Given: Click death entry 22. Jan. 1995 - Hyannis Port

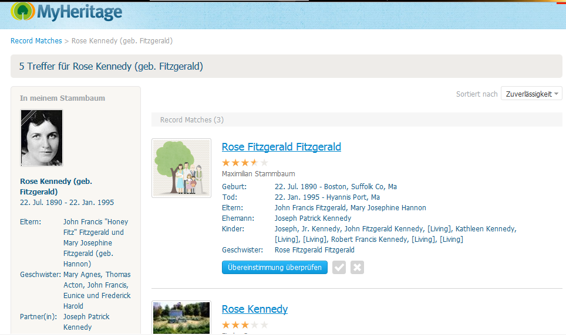Looking at the screenshot, I should pos(327,197).
